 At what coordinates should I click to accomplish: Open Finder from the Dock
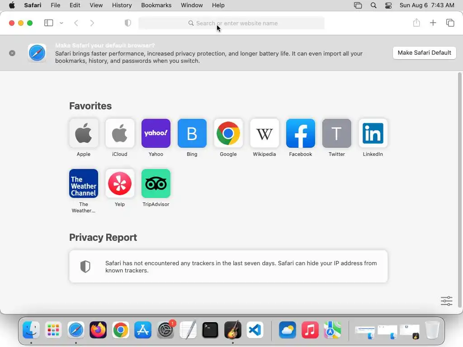click(31, 330)
